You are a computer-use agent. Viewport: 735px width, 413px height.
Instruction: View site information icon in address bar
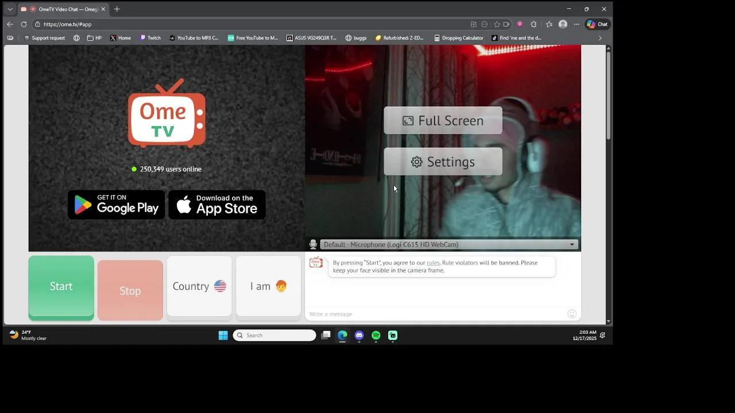coord(37,24)
